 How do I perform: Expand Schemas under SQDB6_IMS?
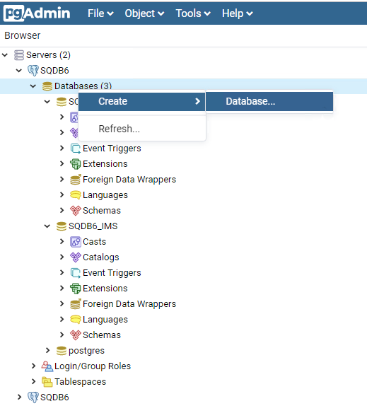[62, 335]
